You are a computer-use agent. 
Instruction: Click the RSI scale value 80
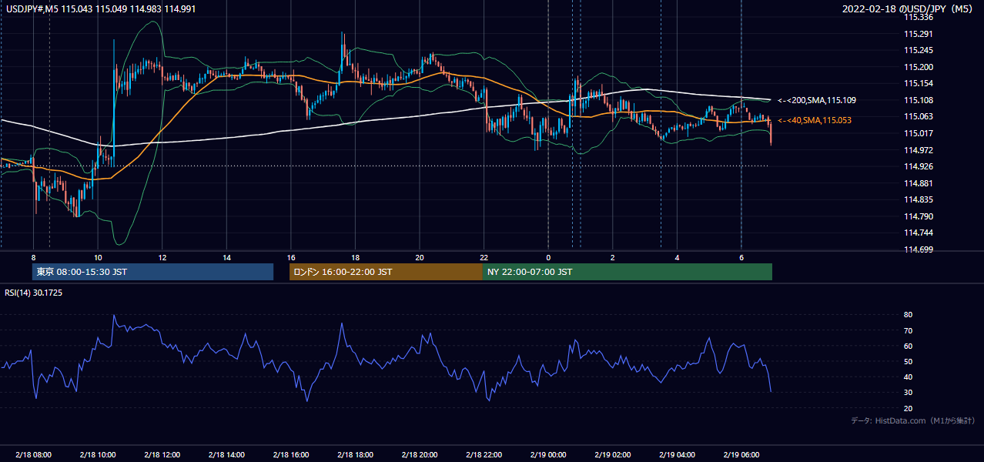909,315
